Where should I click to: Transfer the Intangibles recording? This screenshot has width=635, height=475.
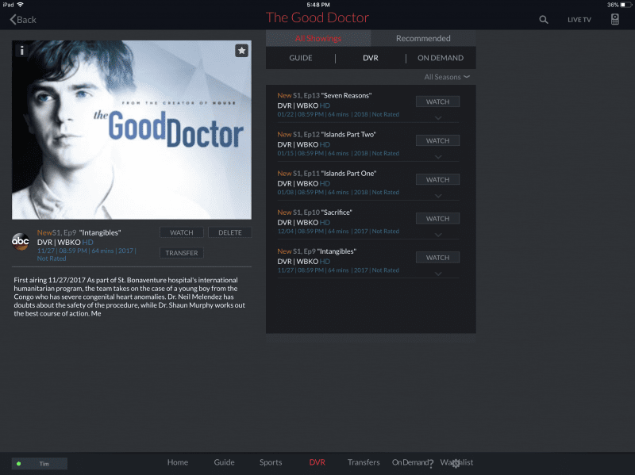click(182, 253)
